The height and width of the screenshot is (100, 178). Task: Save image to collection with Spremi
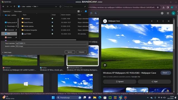(120, 82)
